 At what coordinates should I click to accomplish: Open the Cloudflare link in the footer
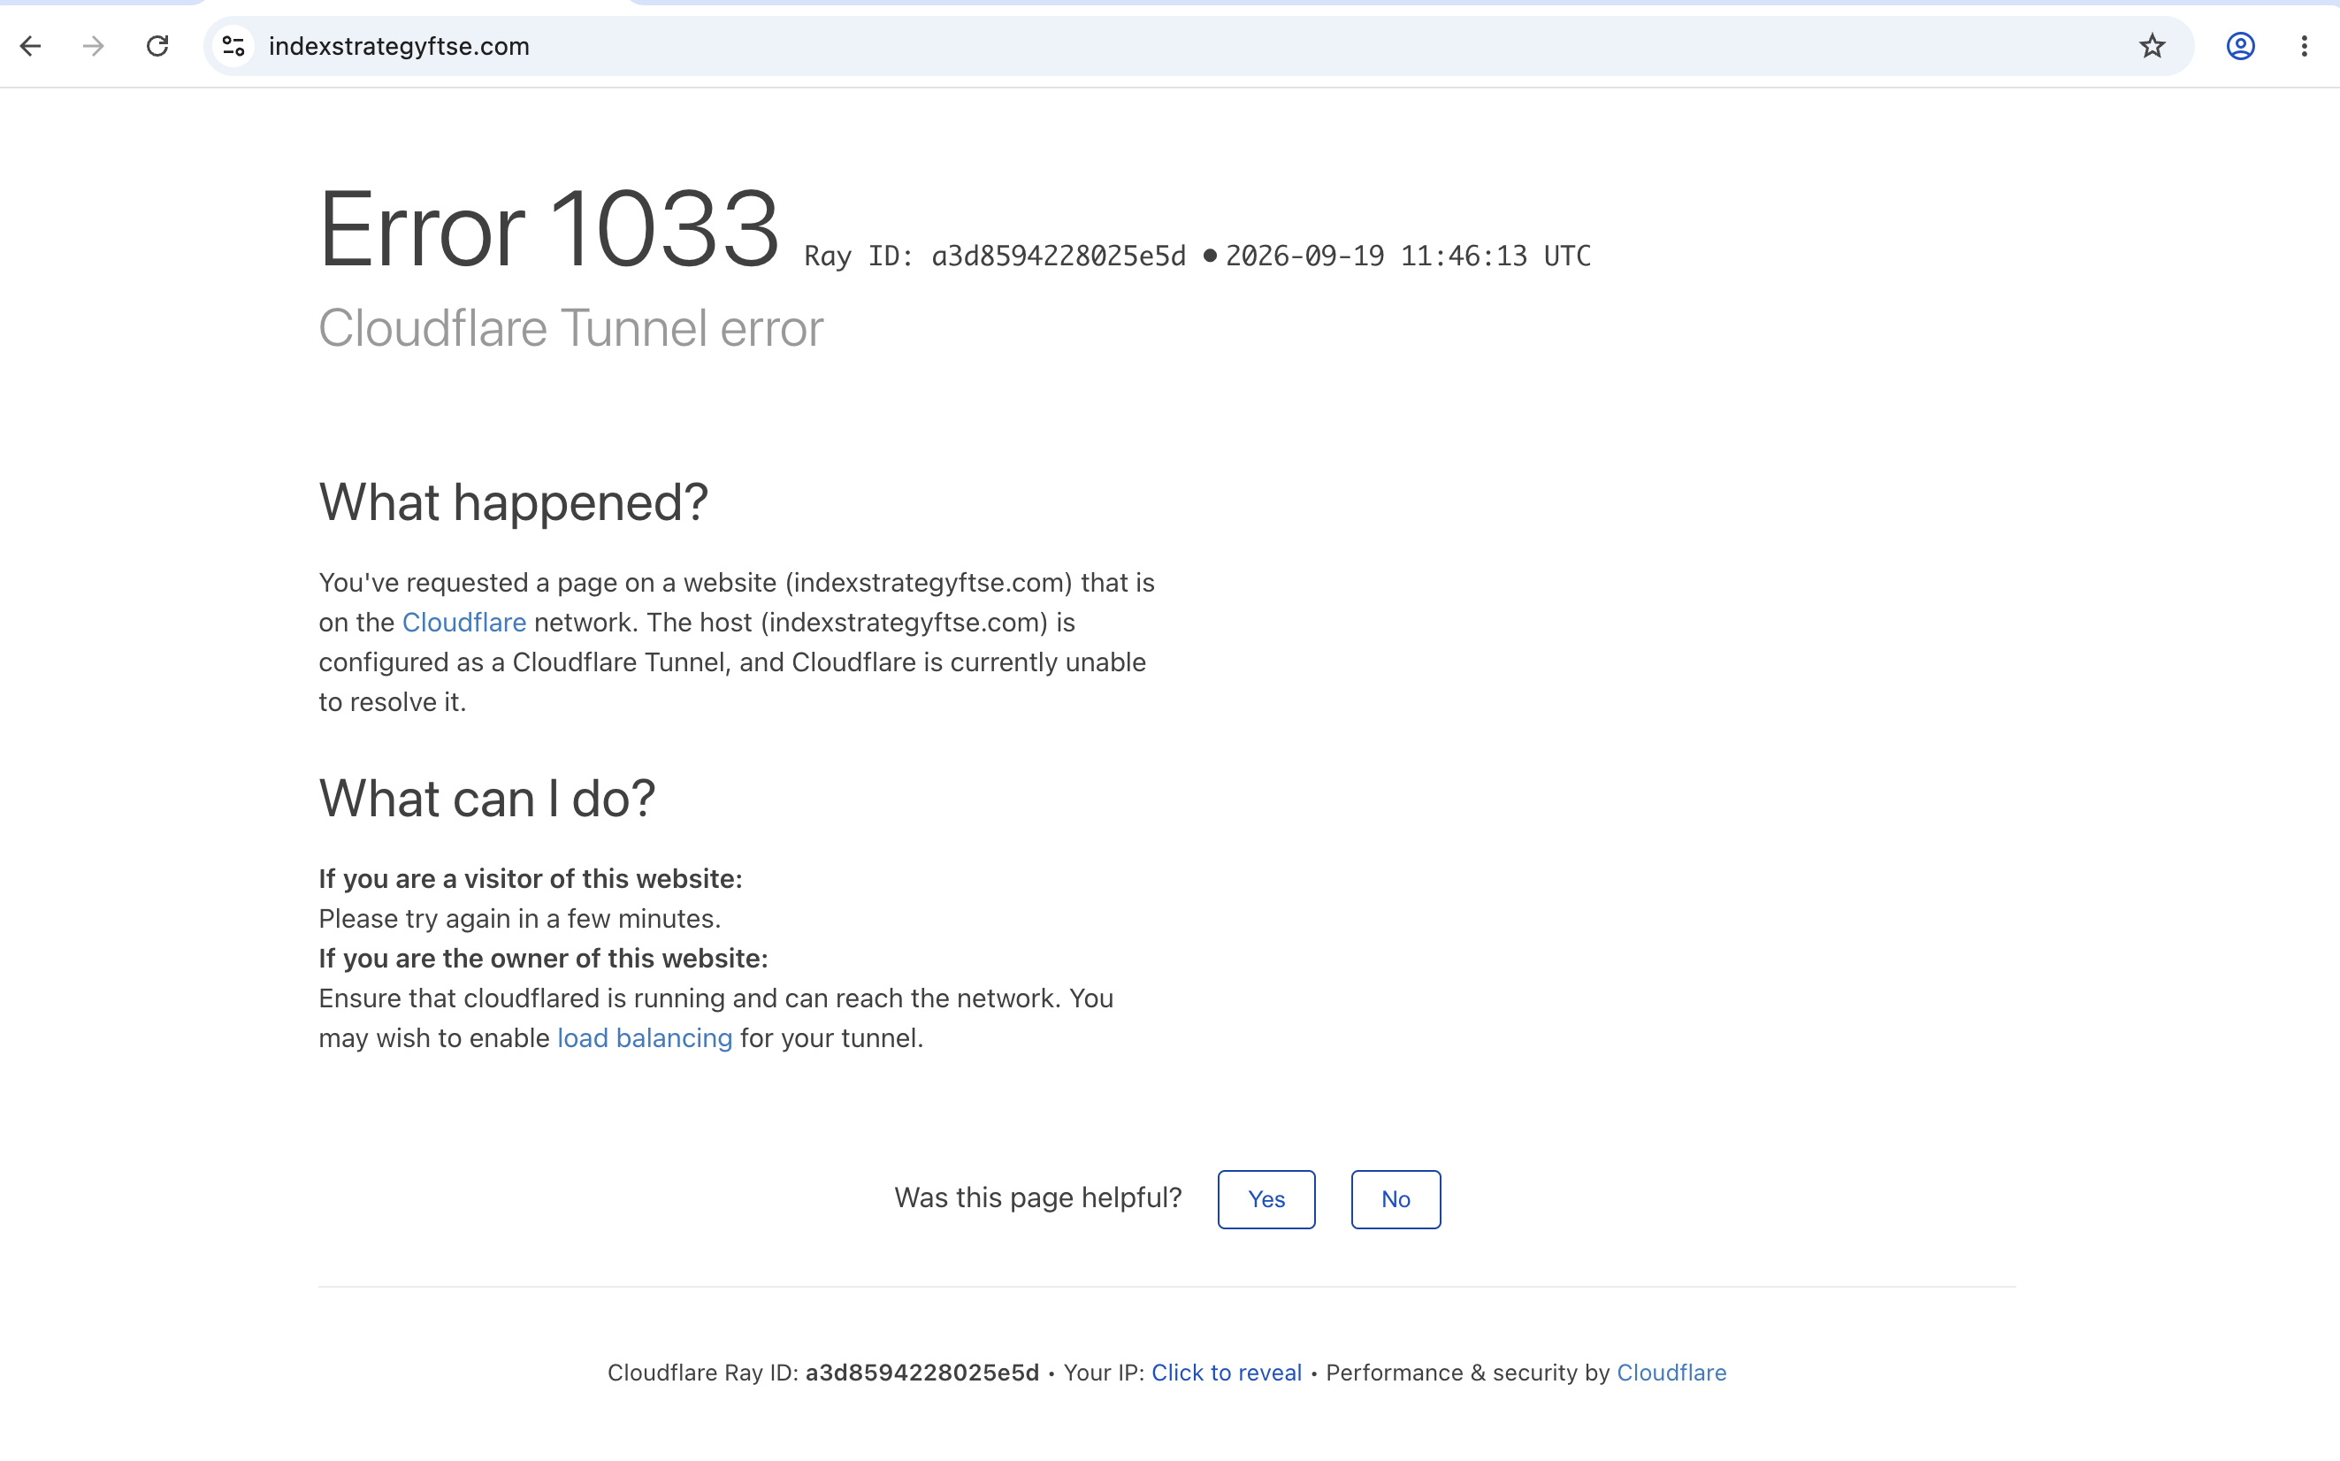1671,1373
